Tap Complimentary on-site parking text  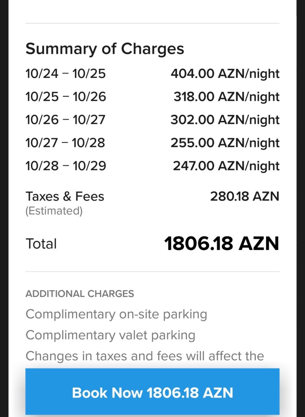click(116, 314)
